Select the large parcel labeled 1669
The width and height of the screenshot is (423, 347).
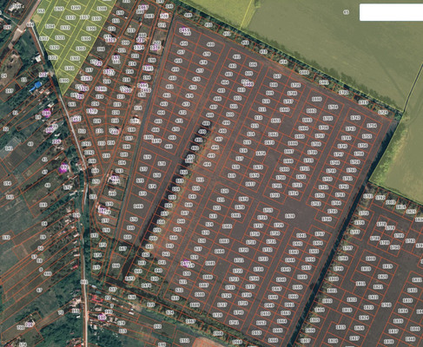click(x=138, y=206)
